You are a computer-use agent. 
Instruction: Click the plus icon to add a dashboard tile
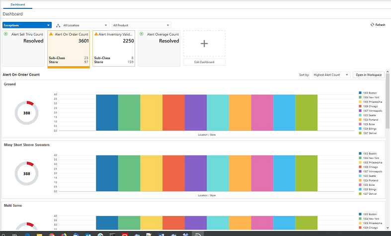204,43
